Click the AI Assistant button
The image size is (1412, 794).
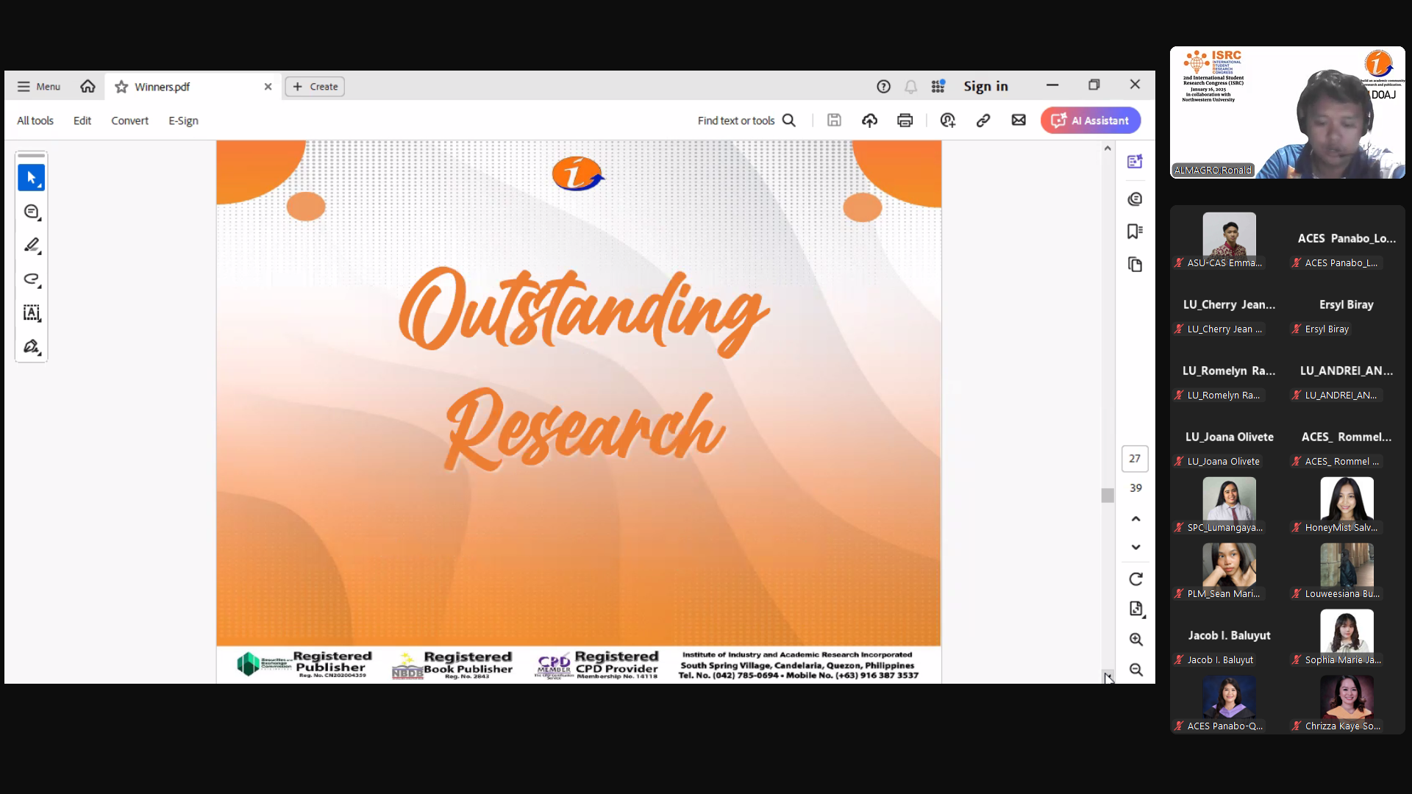tap(1090, 121)
